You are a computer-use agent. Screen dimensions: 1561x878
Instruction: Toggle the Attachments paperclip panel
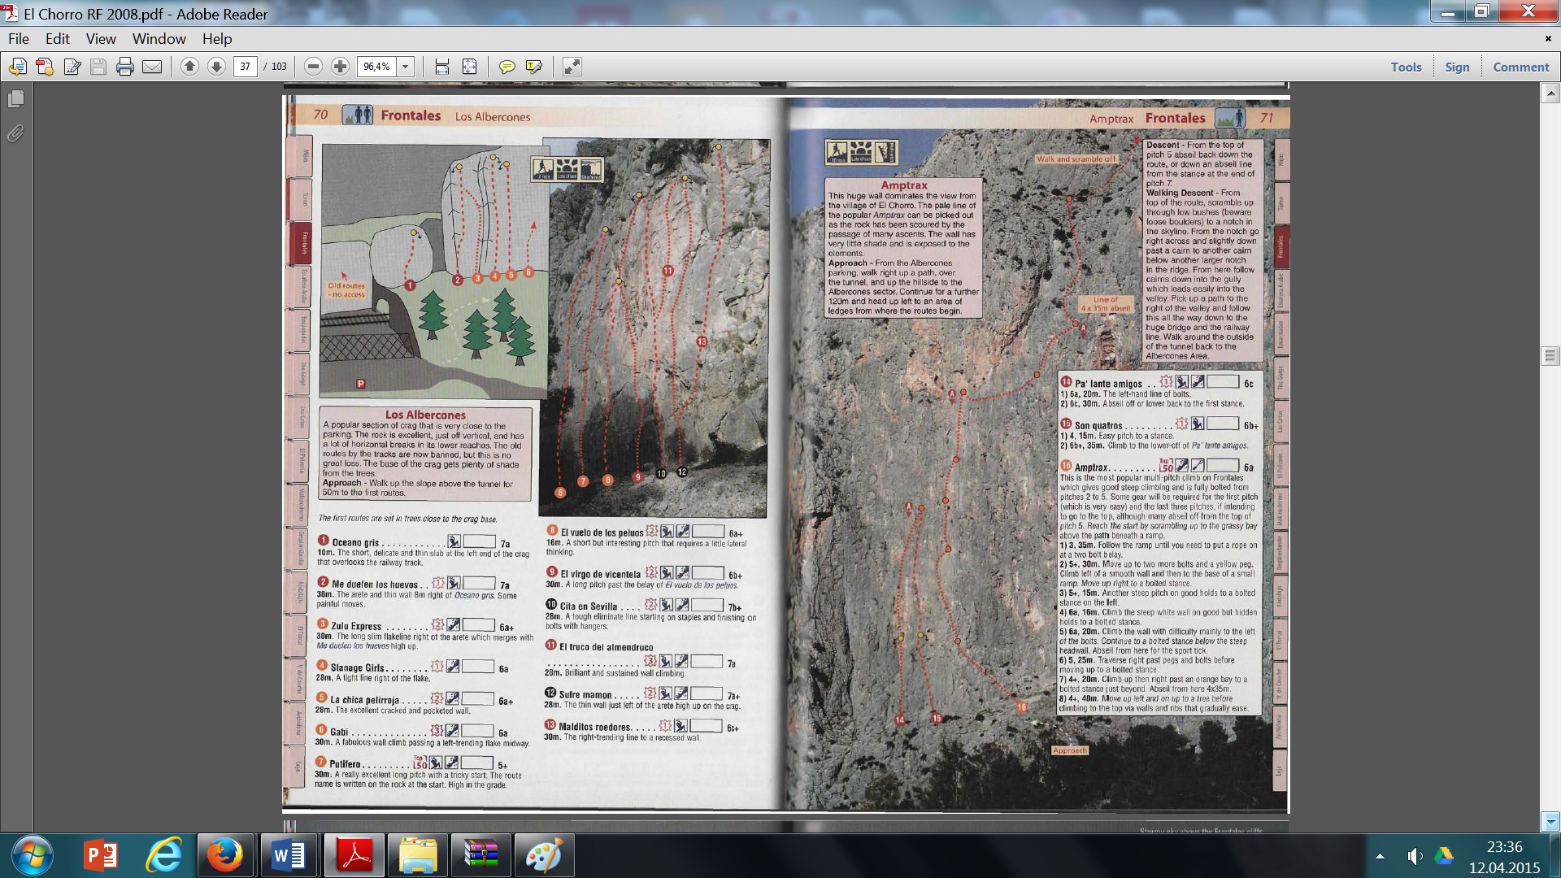pyautogui.click(x=15, y=133)
